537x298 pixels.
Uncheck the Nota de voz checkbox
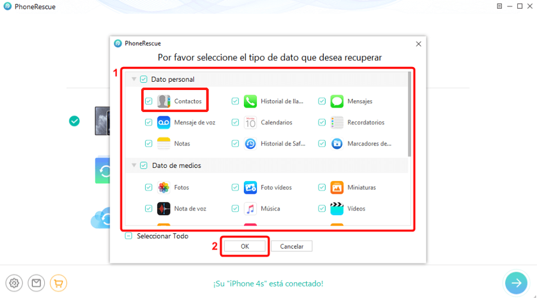[x=148, y=209]
